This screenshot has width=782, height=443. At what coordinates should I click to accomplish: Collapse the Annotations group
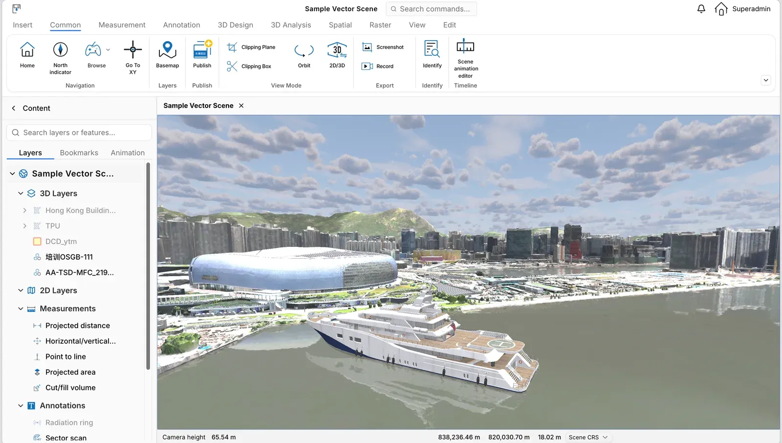click(21, 406)
